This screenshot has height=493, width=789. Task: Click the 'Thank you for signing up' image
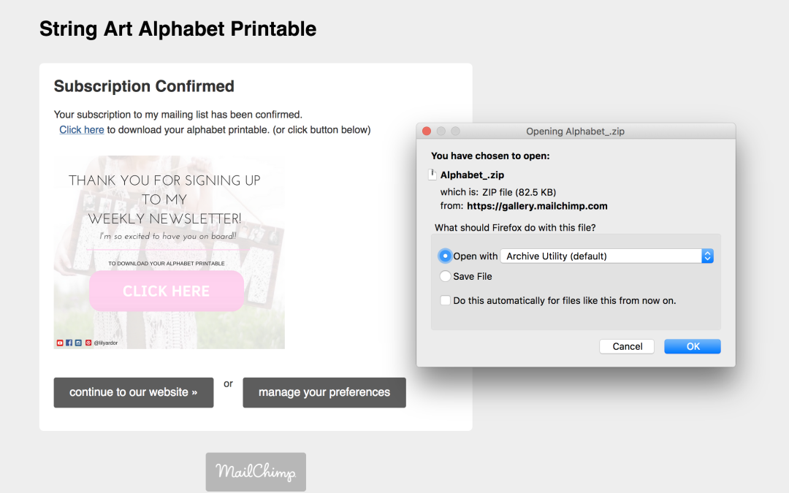pyautogui.click(x=169, y=212)
